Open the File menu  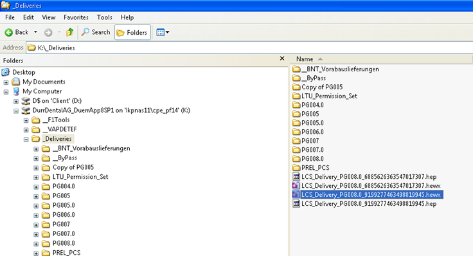(10, 17)
